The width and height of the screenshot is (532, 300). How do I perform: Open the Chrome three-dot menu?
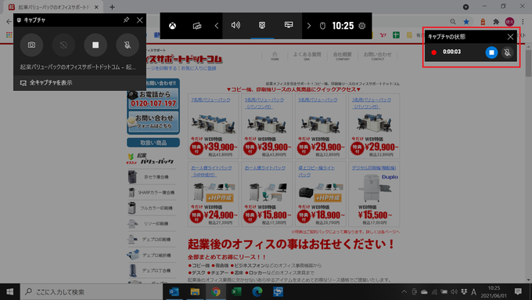click(523, 22)
